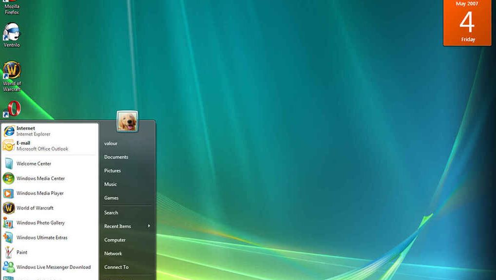Launch World of Warcraft from the desktop

click(12, 77)
